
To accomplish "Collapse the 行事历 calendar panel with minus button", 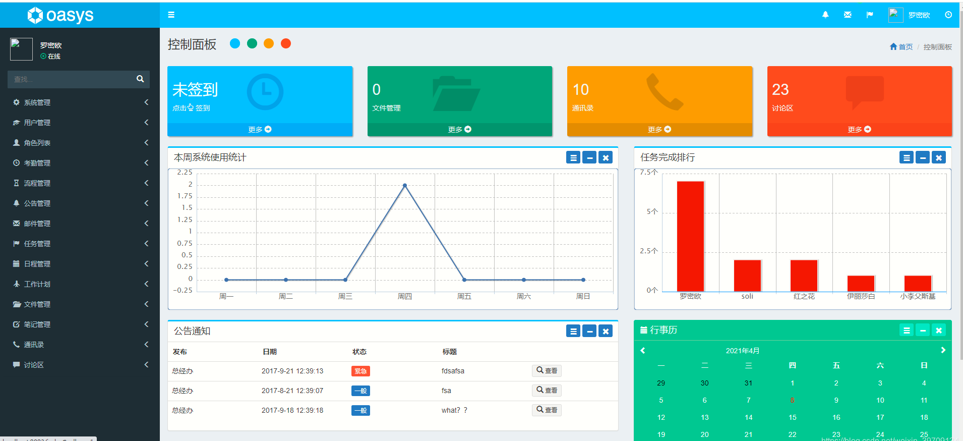I will (x=923, y=330).
